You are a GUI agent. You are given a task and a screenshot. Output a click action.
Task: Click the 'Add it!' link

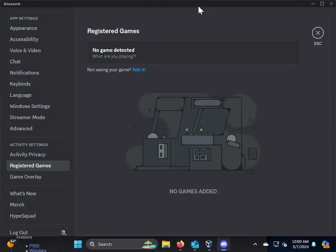[x=139, y=70]
